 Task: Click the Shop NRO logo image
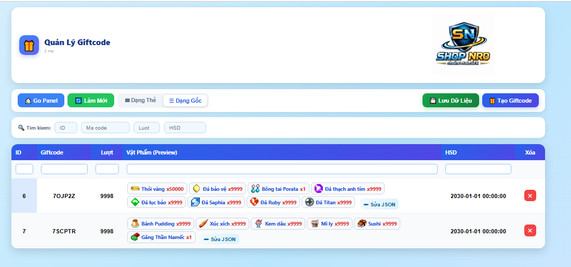click(x=463, y=45)
